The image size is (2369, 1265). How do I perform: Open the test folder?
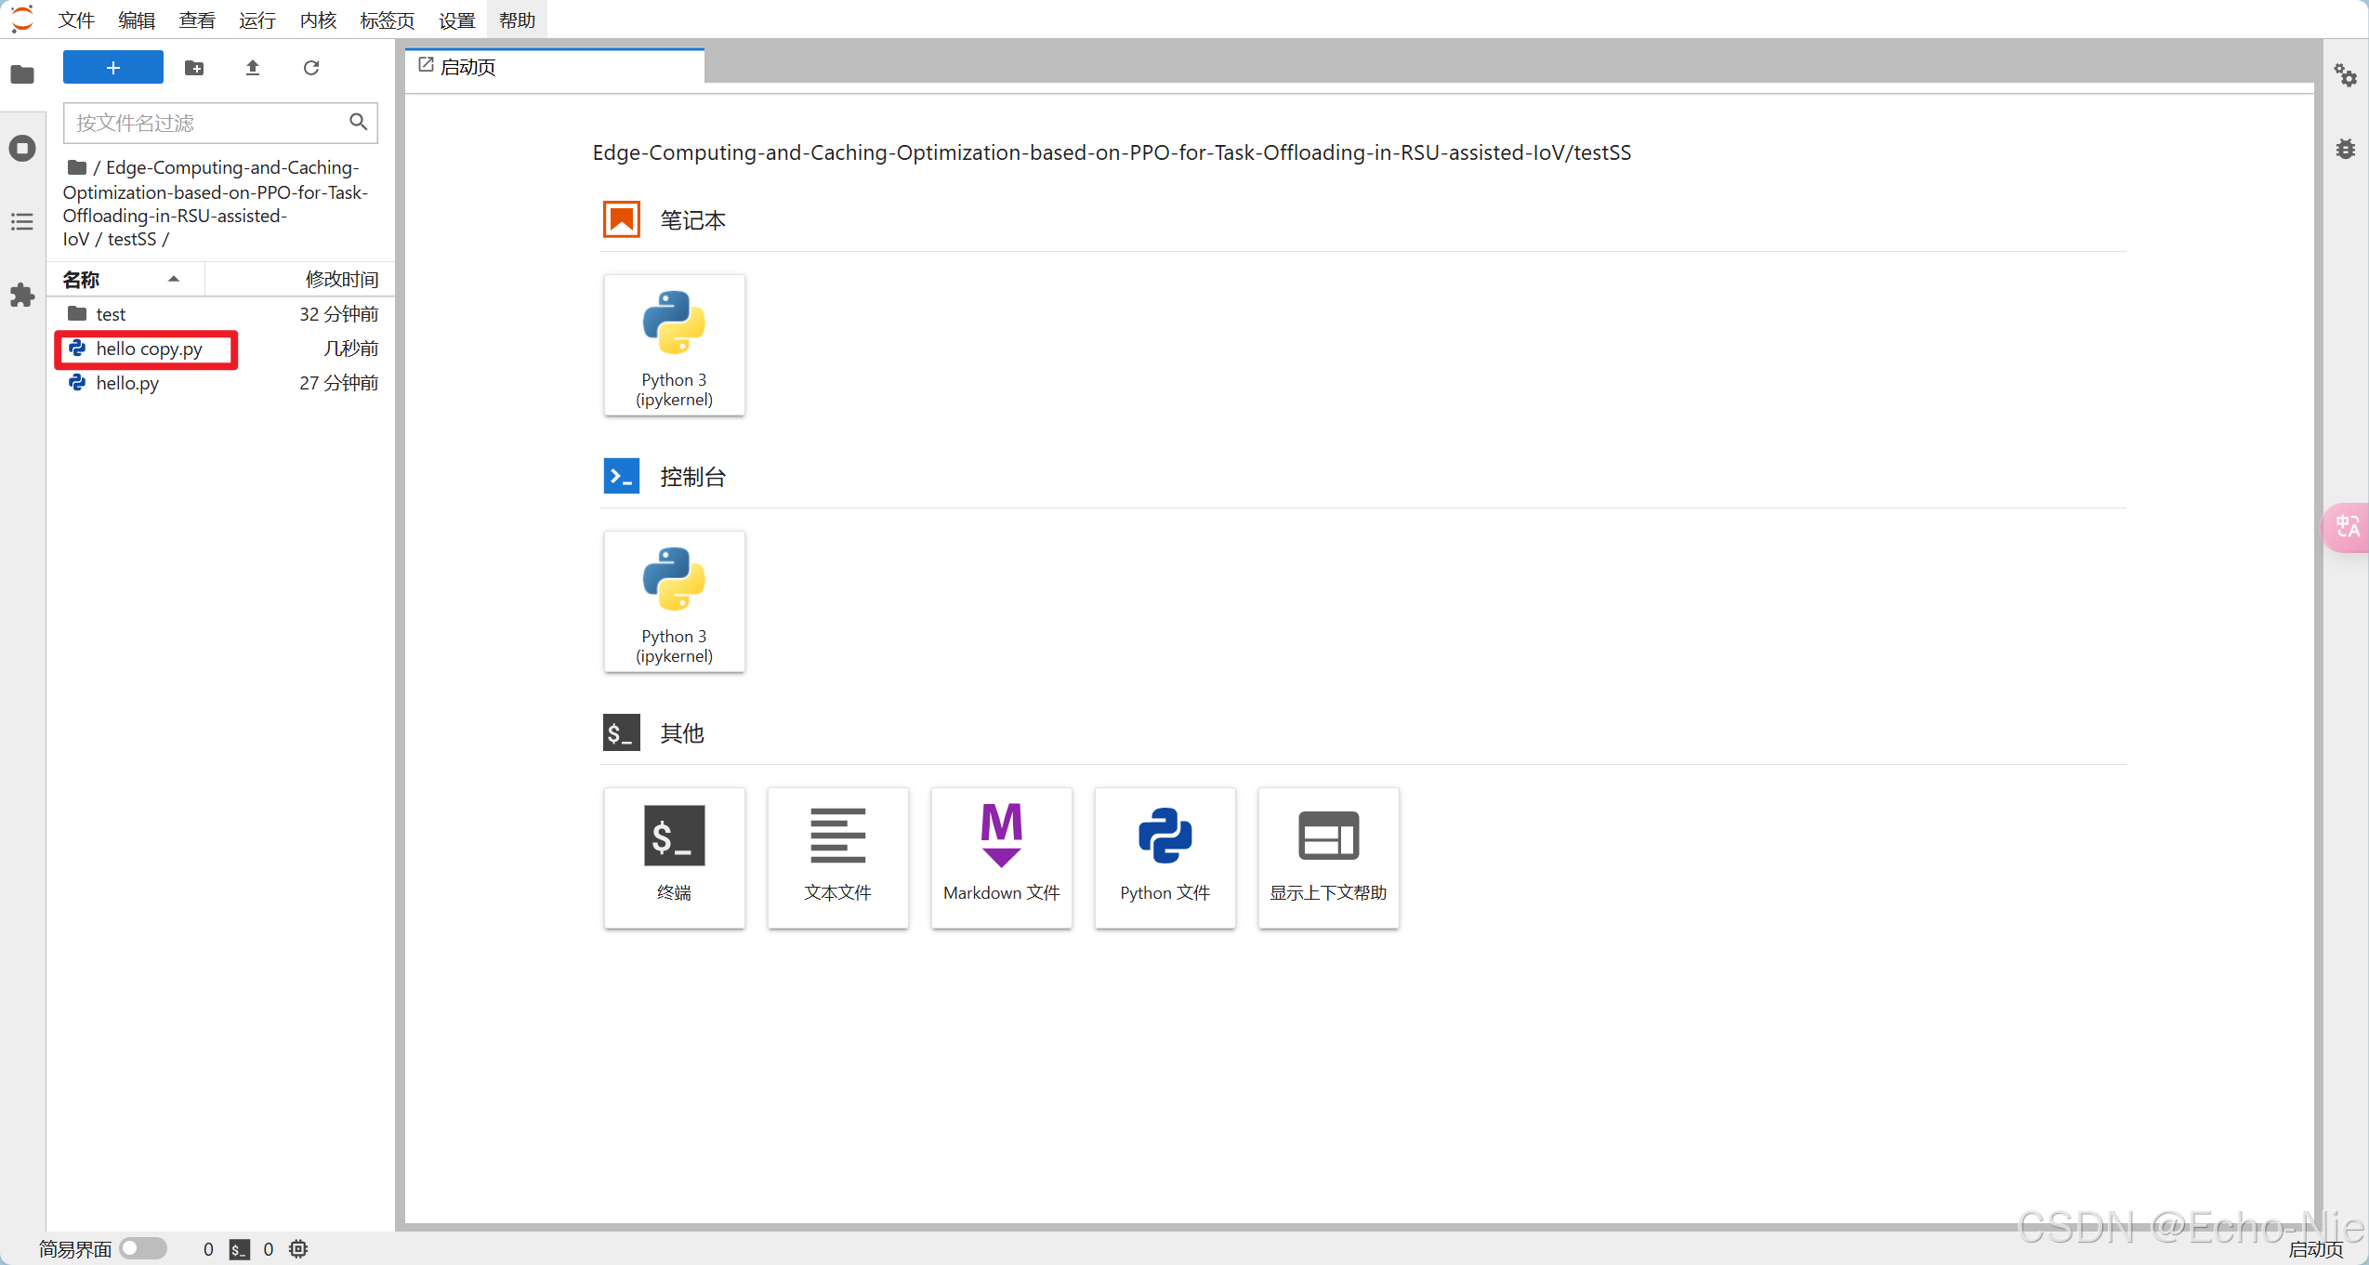111,314
